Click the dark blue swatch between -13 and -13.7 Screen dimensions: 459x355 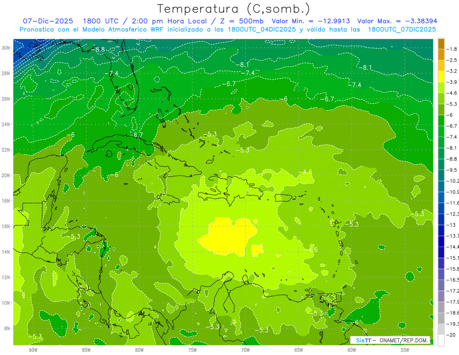(441, 230)
